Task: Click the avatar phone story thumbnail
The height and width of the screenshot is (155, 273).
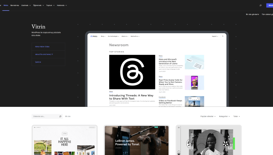Action: click(x=195, y=83)
